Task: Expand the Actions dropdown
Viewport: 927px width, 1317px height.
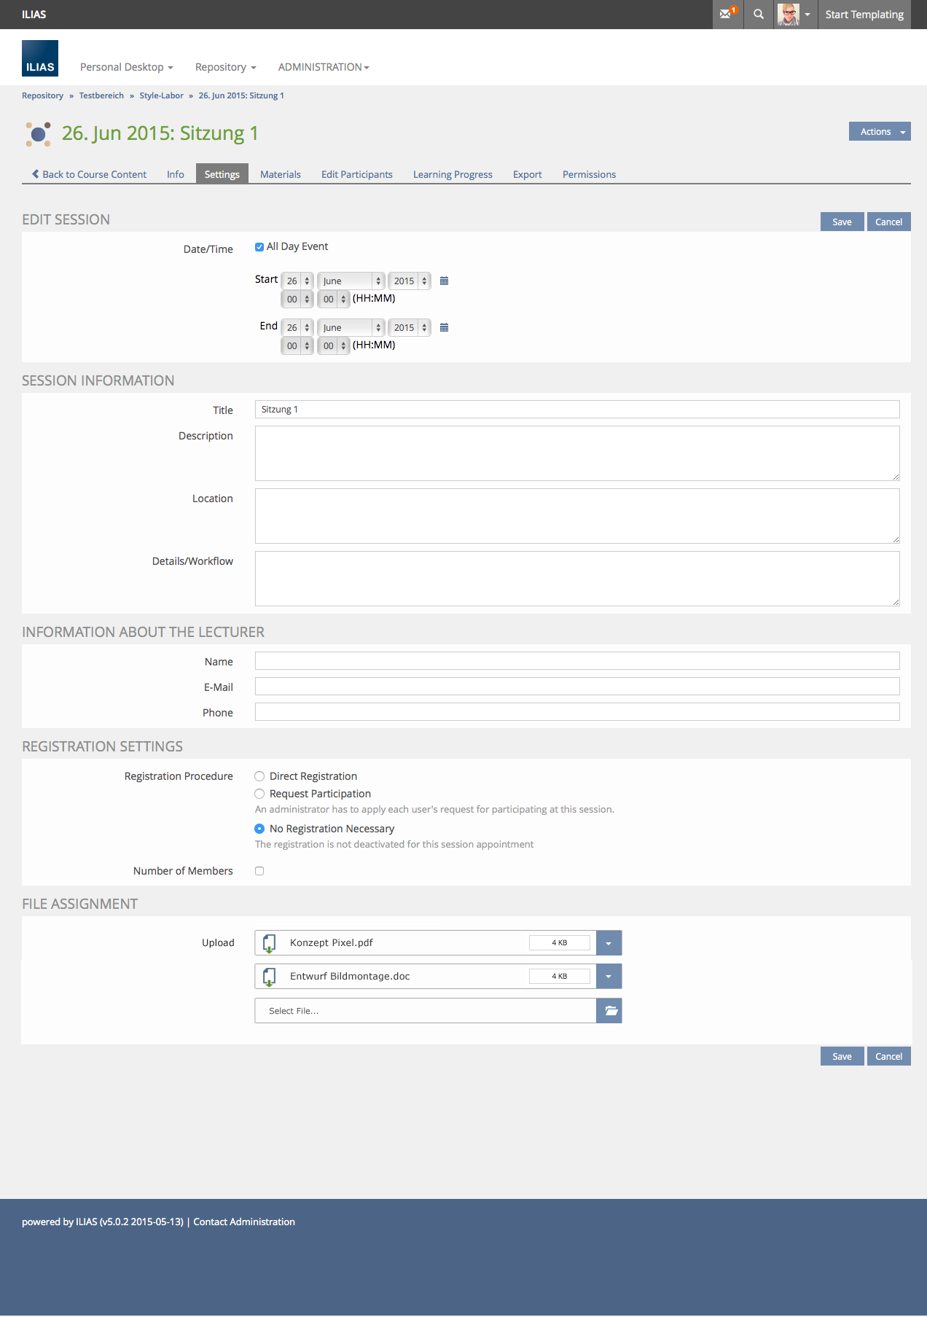Action: [x=879, y=131]
